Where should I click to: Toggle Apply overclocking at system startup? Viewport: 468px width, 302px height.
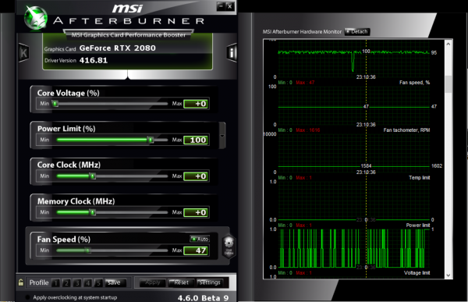tap(27, 297)
